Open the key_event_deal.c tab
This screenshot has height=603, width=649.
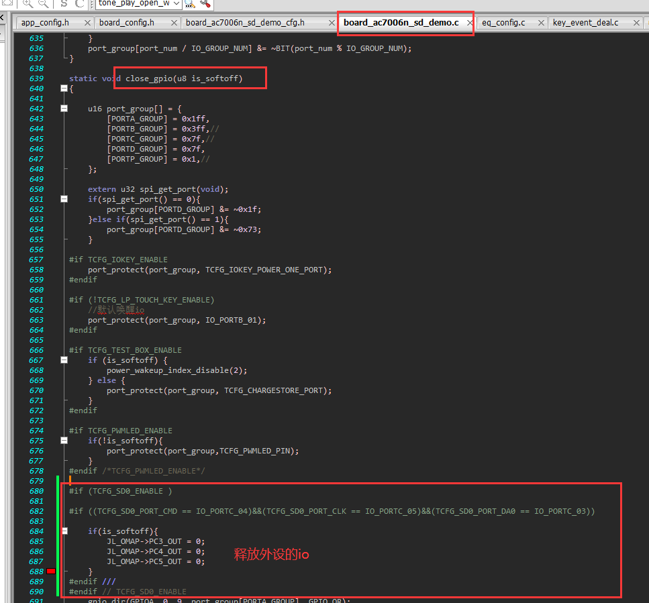(586, 23)
